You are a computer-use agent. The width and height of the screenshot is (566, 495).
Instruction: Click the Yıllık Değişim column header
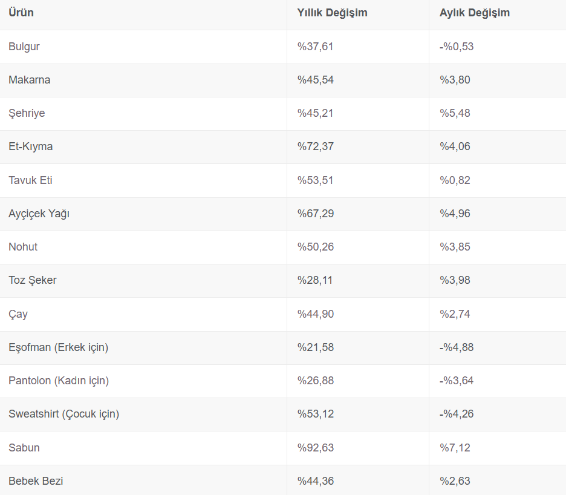point(332,13)
